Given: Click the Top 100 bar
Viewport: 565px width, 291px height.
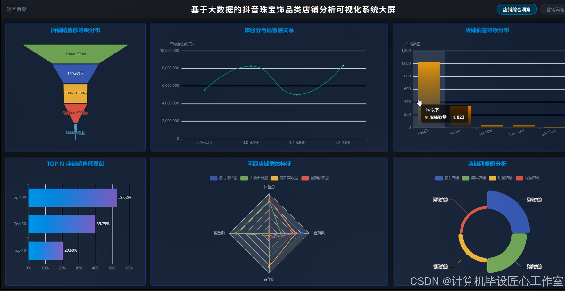Looking at the screenshot, I should tap(72, 198).
